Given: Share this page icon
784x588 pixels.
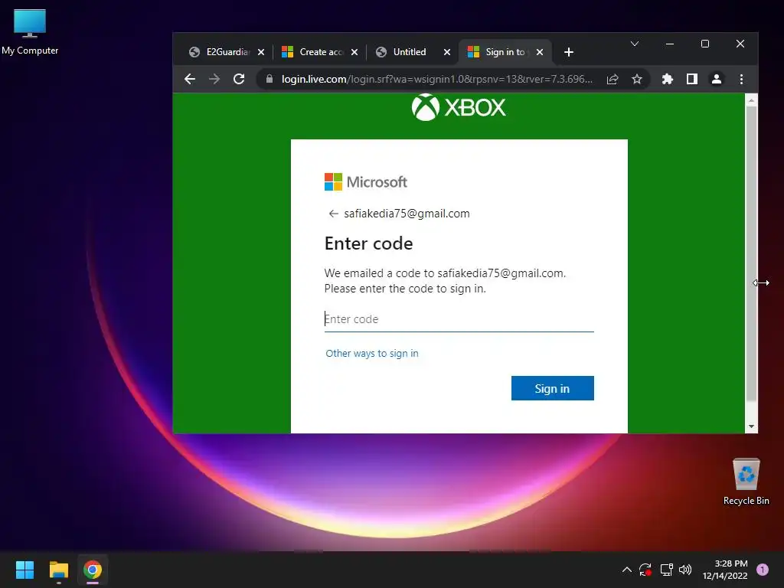Looking at the screenshot, I should click(x=612, y=79).
